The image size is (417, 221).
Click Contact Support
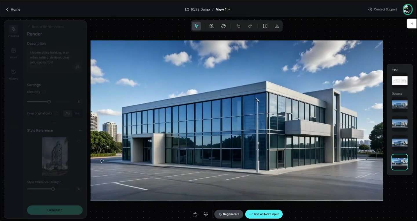coord(383,10)
